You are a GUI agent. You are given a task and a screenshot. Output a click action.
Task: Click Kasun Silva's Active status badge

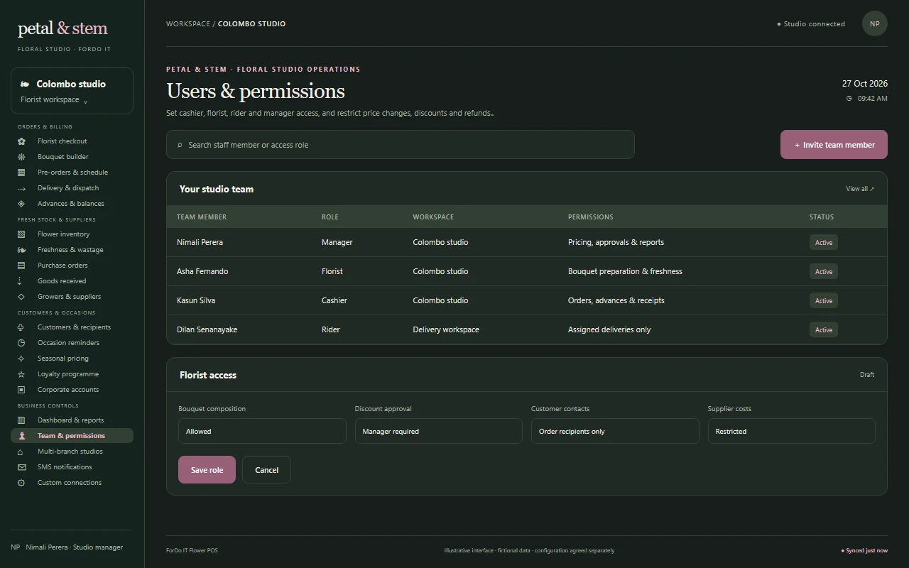click(x=824, y=300)
